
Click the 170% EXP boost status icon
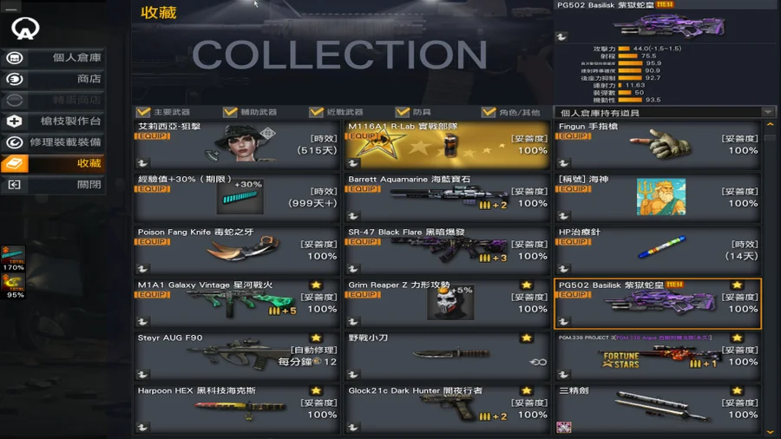pos(13,258)
